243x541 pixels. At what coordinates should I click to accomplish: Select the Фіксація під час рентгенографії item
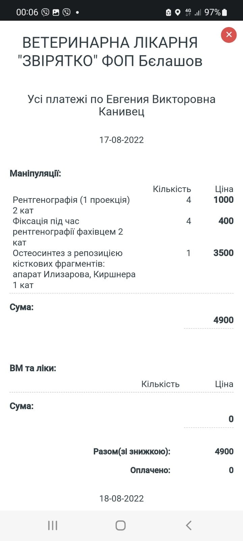pos(123,232)
